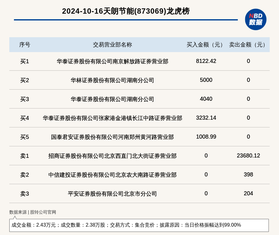The width and height of the screenshot is (279, 235).
Task: Click the 买入金额（元） column header
Action: 206,45
